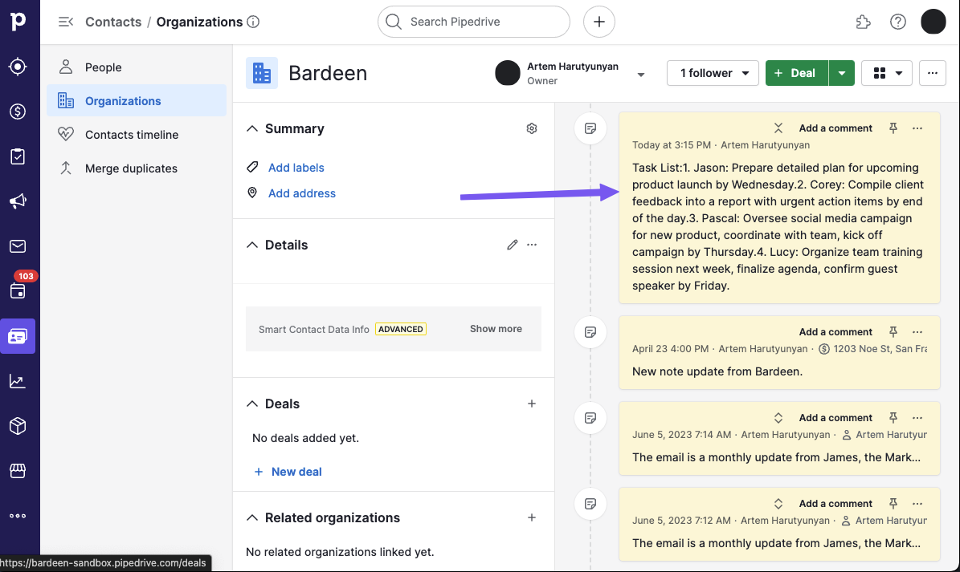
Task: Collapse the Summary section
Action: click(x=252, y=128)
